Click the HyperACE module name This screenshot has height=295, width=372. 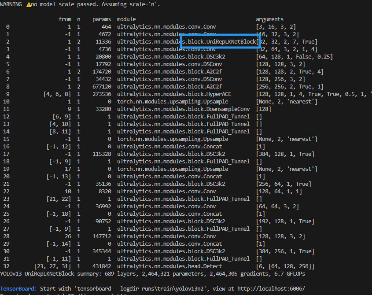[x=219, y=94]
